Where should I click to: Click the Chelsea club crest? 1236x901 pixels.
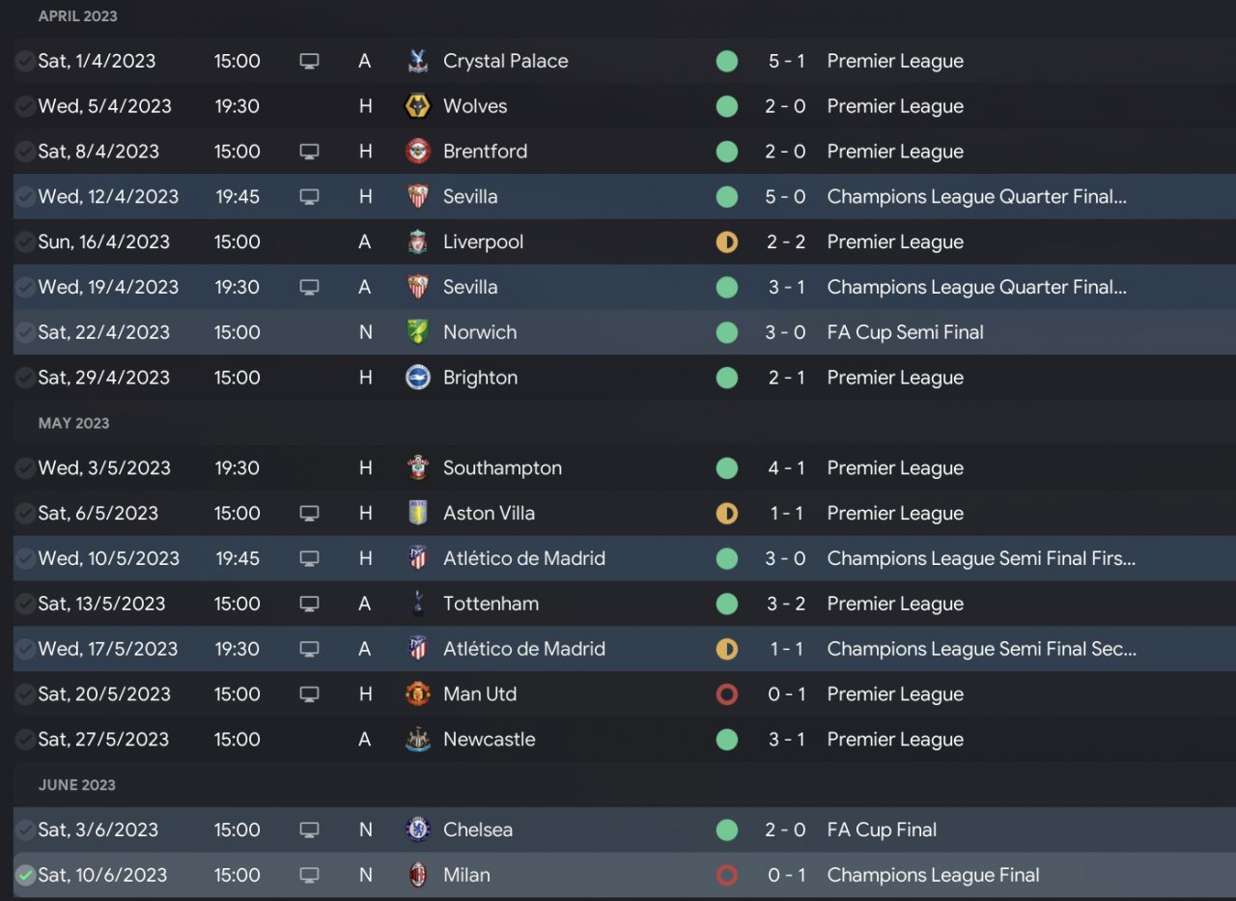[x=417, y=830]
